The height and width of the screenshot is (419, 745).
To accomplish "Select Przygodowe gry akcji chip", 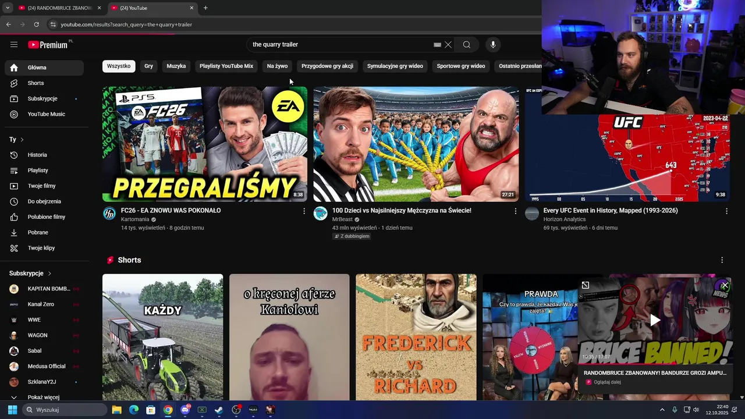I will click(327, 66).
